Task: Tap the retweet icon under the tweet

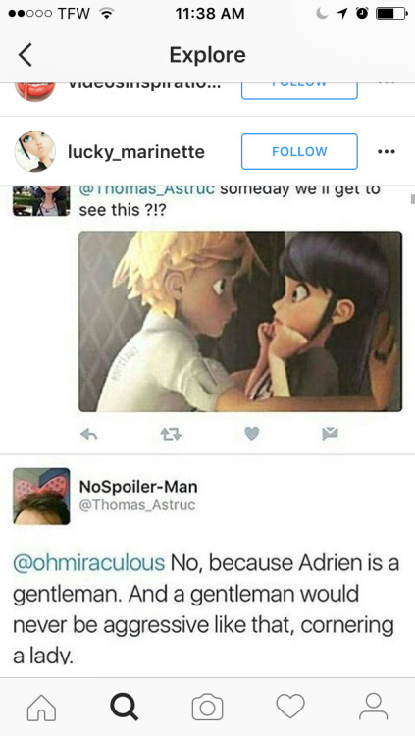Action: (x=170, y=434)
